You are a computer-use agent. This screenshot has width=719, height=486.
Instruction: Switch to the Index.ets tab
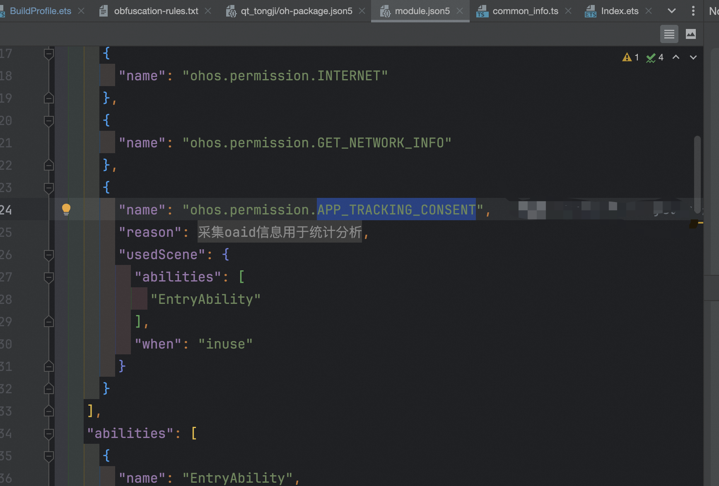tap(619, 11)
